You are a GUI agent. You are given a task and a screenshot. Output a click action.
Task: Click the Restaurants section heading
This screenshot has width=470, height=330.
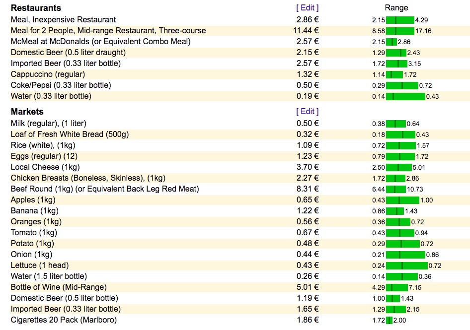36,8
